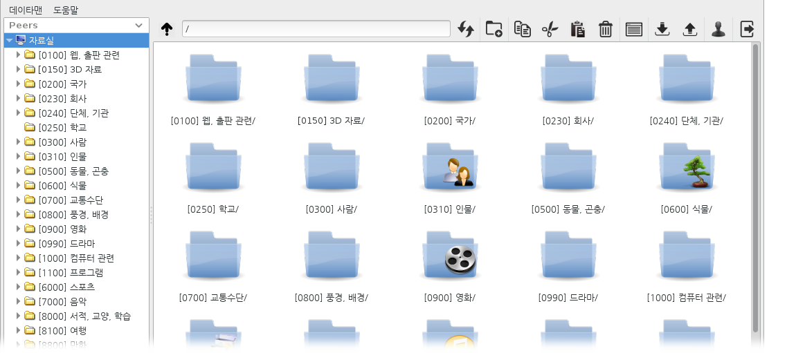Open the Peers dropdown
Viewport: 796px width, 353px height.
pos(76,25)
